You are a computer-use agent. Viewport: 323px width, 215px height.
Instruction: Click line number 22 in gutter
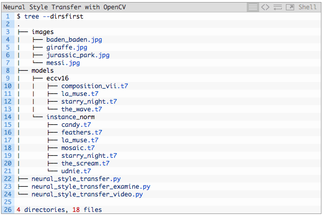8,179
